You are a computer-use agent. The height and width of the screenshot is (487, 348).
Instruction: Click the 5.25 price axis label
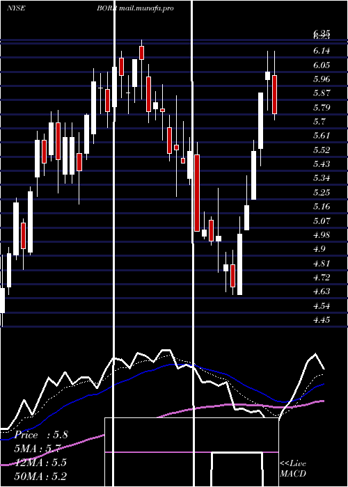click(x=322, y=193)
